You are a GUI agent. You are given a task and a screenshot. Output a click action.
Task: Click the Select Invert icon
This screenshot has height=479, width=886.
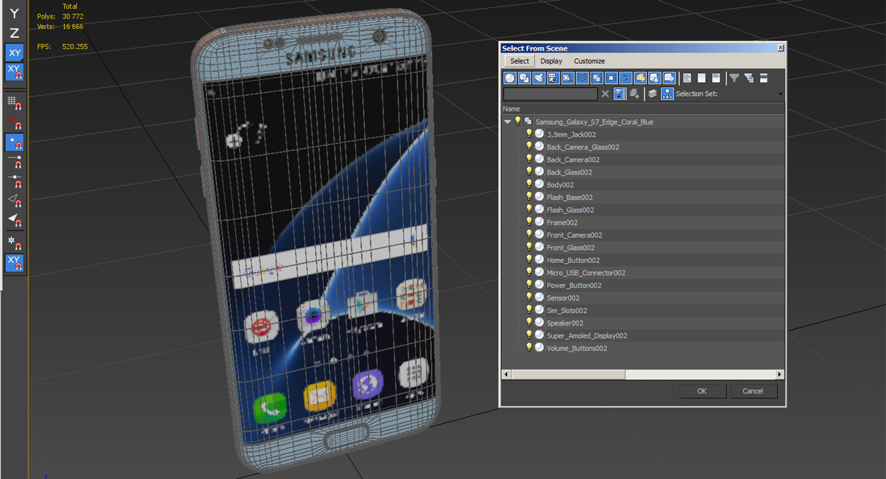[x=716, y=78]
